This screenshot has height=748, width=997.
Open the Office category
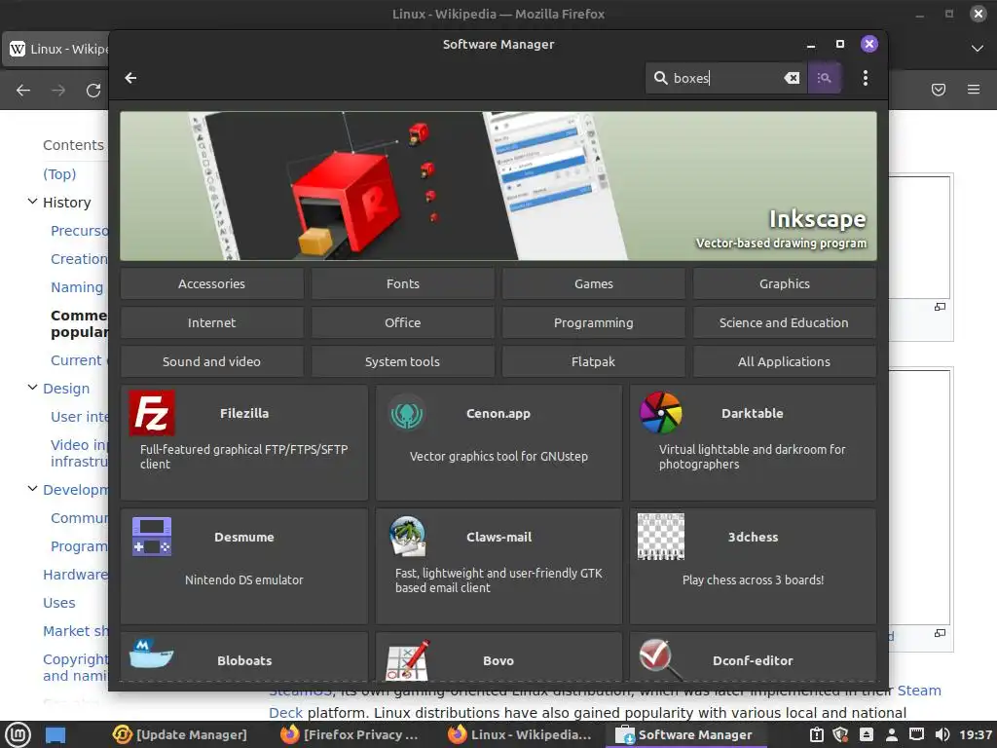[x=402, y=322]
